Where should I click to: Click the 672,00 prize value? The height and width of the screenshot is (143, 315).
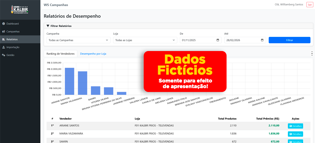pyautogui.click(x=275, y=141)
